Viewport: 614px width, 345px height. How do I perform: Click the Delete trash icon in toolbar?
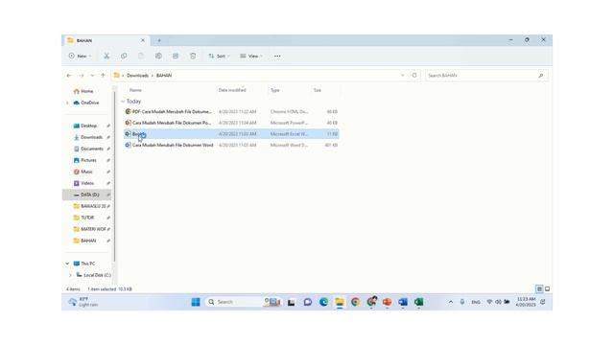click(193, 56)
